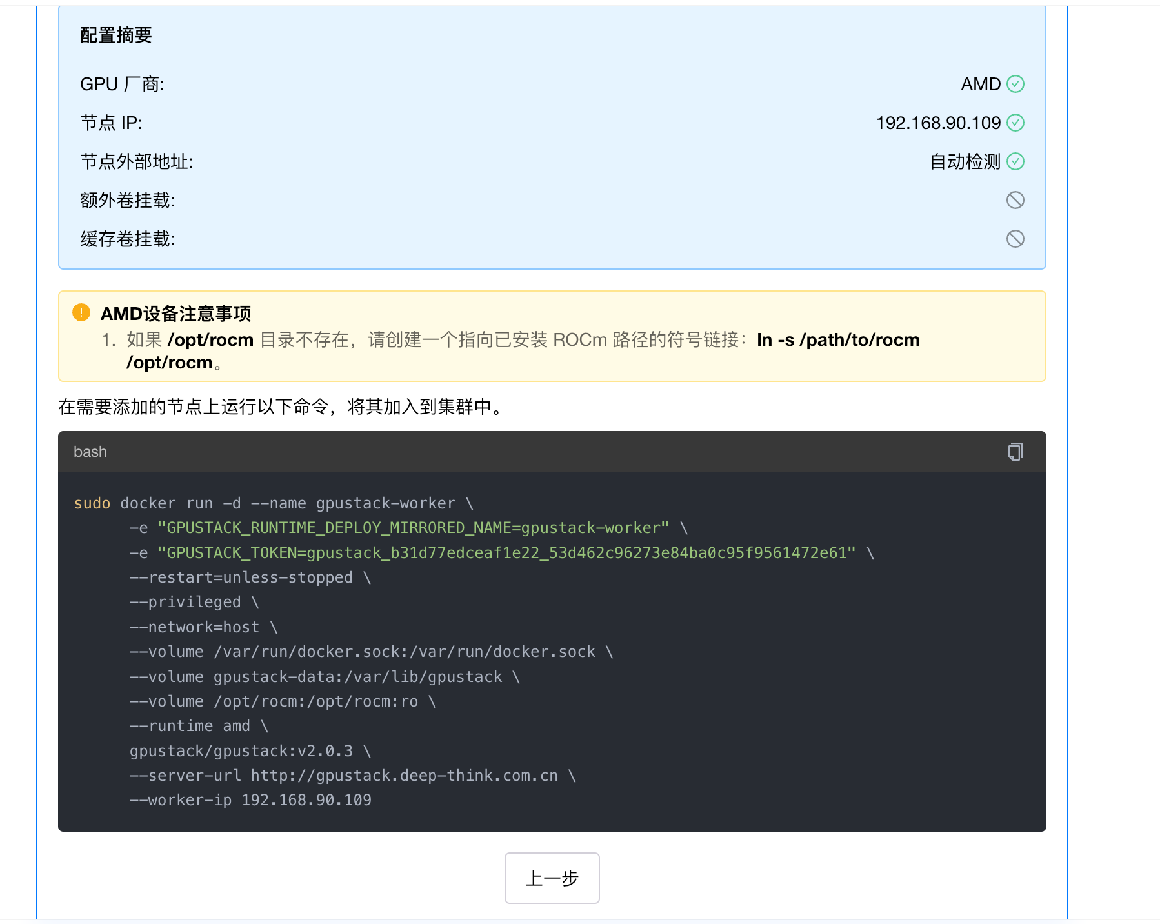Click the 自动检测 value
Viewport: 1160px width, 924px height.
pos(965,162)
